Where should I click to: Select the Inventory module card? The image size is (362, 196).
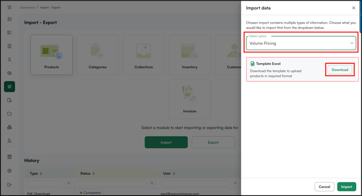tap(190, 55)
